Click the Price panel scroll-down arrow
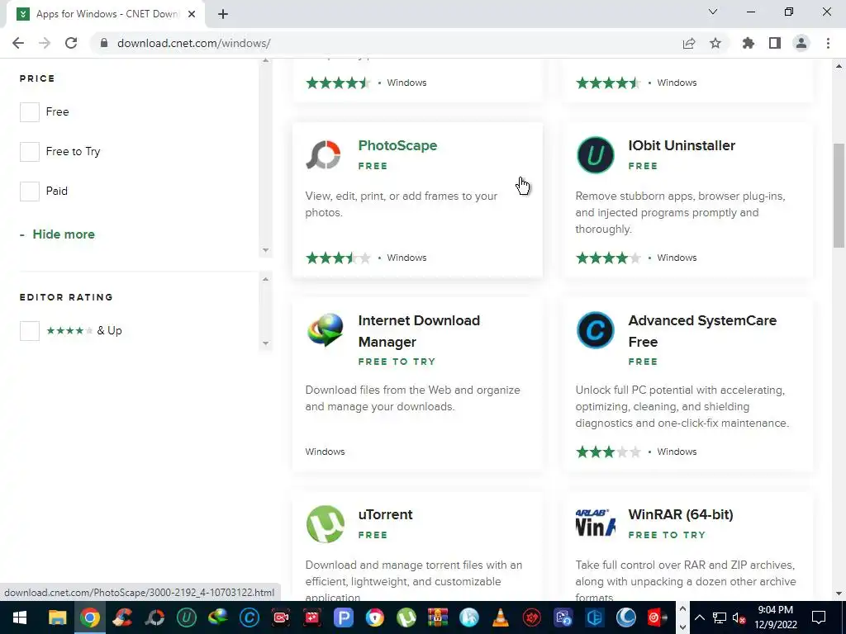This screenshot has width=846, height=634. click(265, 250)
